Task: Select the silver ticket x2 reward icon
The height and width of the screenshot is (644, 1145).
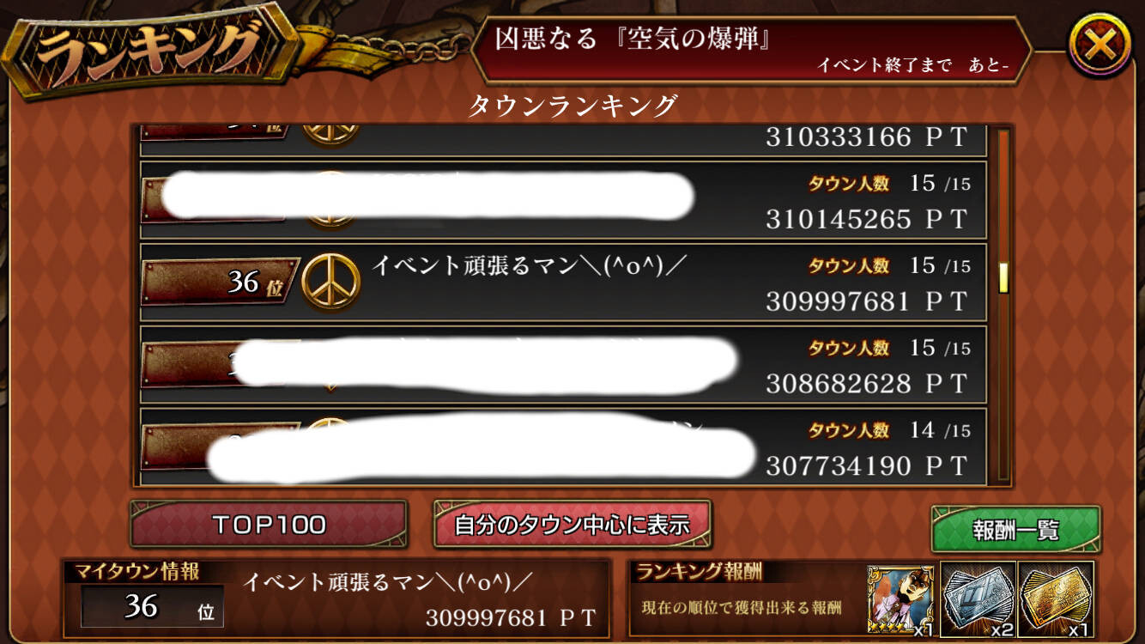Action: tap(978, 599)
